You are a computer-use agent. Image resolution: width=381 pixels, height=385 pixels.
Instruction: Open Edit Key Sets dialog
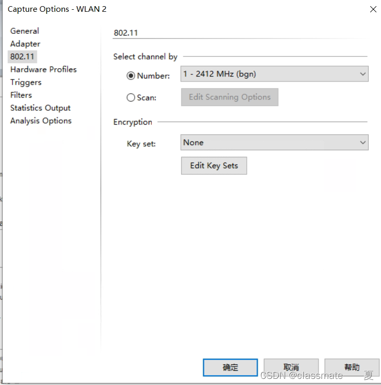(x=214, y=166)
